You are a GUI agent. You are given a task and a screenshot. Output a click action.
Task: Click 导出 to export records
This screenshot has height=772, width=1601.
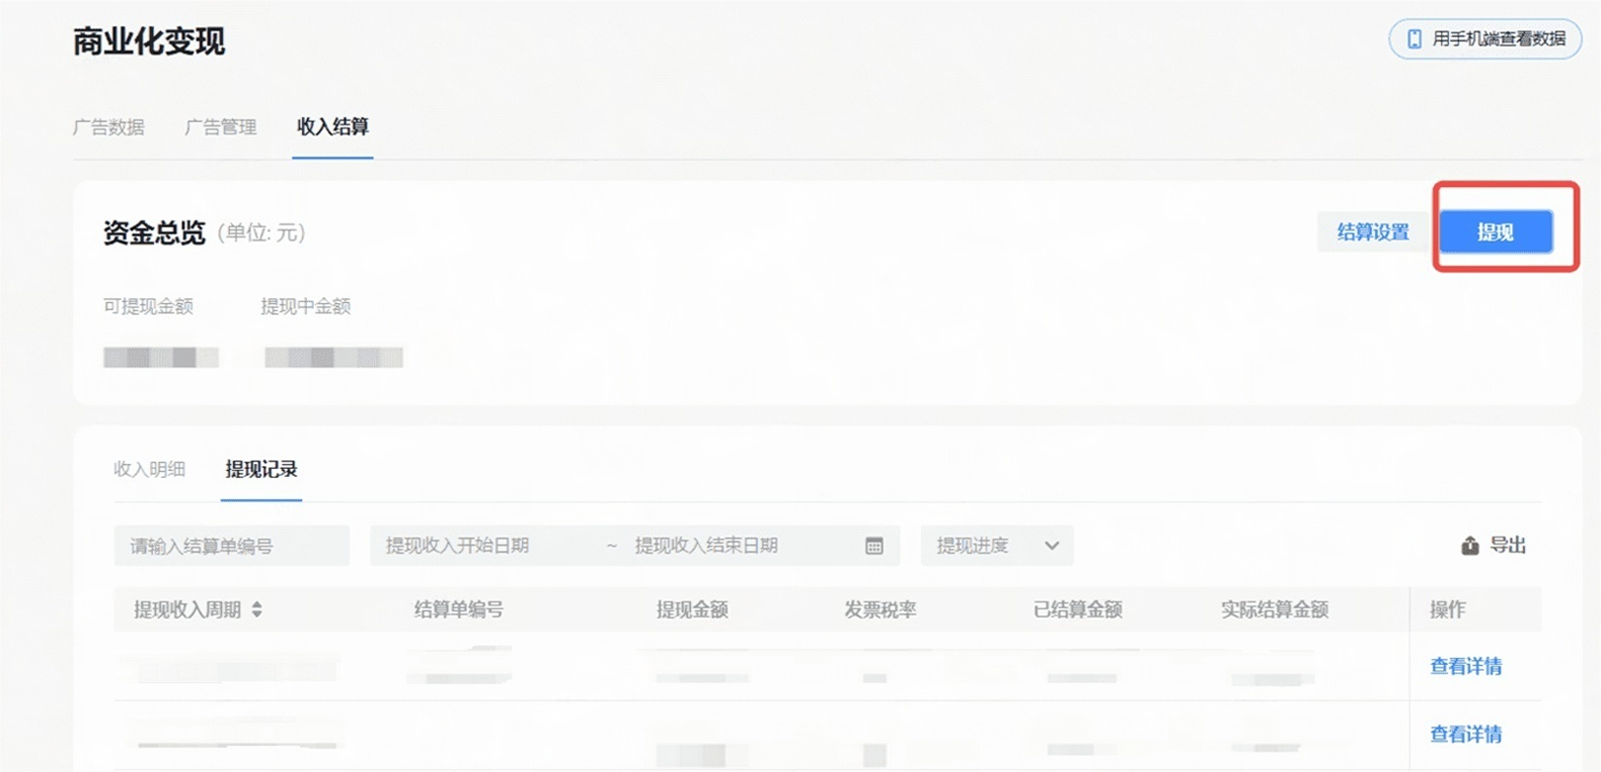(1506, 546)
